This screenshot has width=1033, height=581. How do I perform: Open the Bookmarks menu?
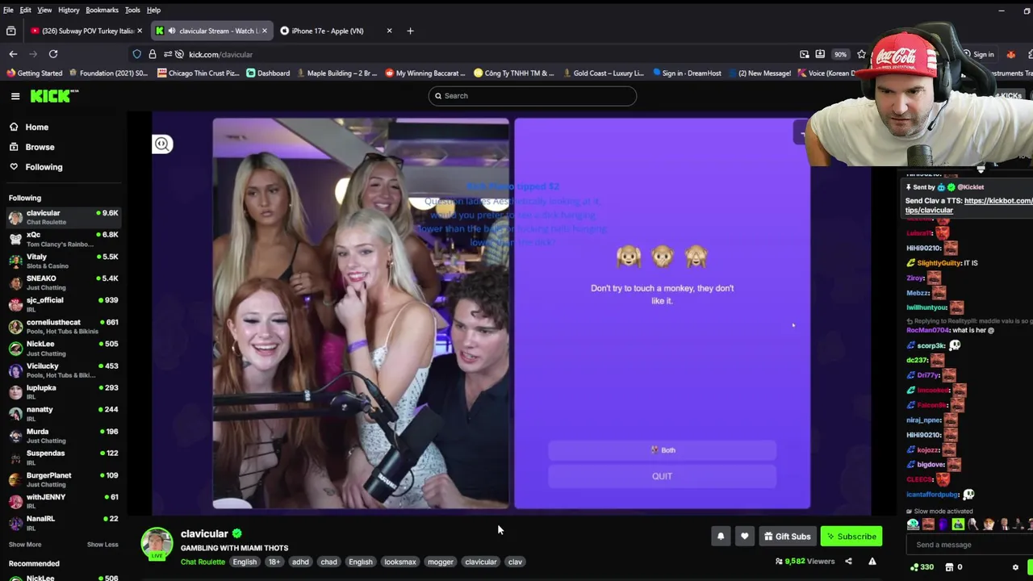(x=102, y=10)
